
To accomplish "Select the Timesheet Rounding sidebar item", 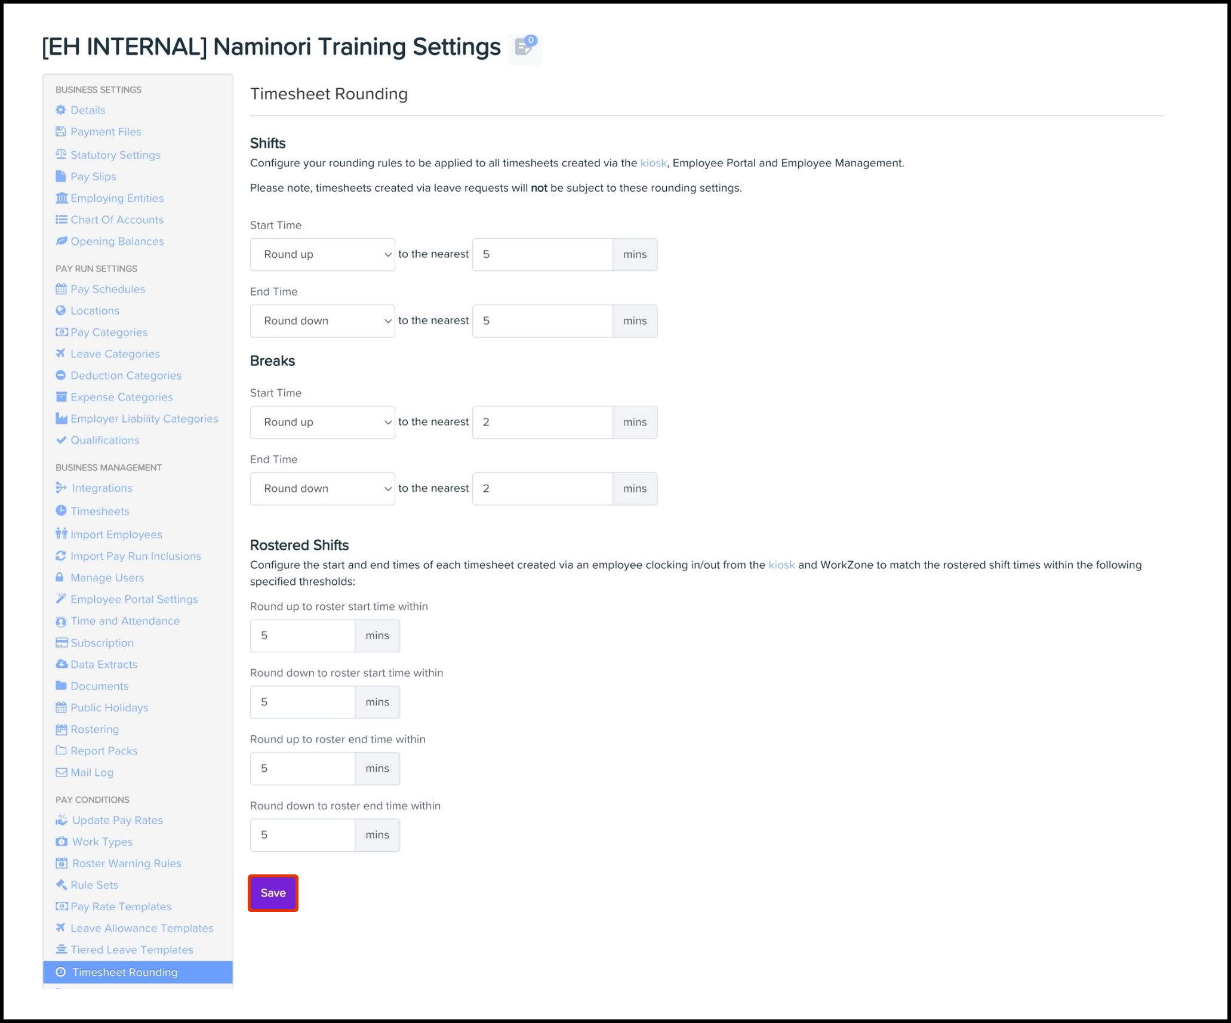I will (x=125, y=972).
